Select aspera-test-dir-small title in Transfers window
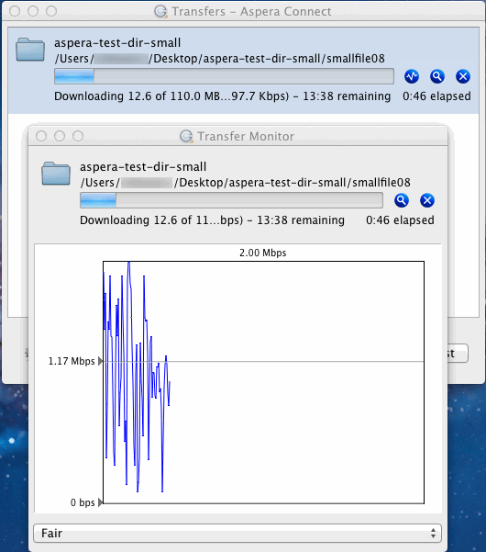This screenshot has width=486, height=552. (117, 43)
